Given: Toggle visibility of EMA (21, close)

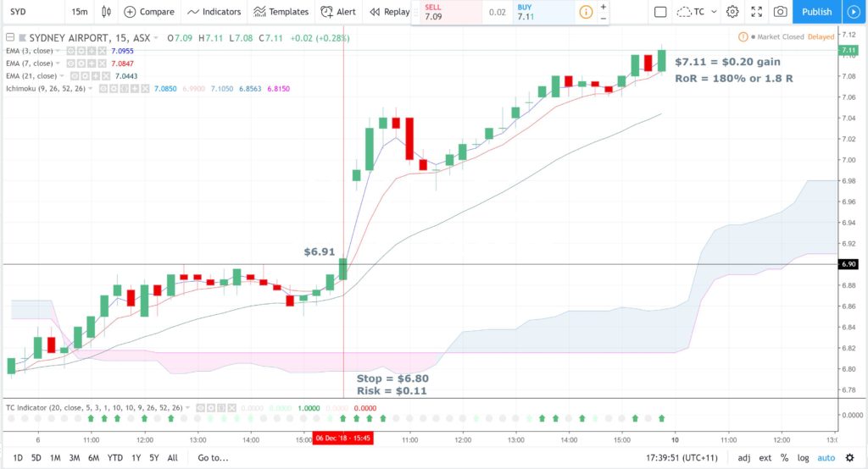Looking at the screenshot, I should pos(75,76).
